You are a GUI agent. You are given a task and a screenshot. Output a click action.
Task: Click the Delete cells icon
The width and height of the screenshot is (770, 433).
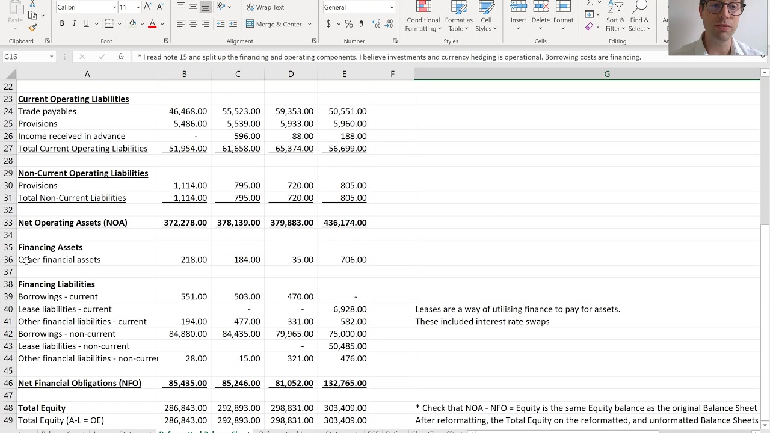tap(540, 7)
